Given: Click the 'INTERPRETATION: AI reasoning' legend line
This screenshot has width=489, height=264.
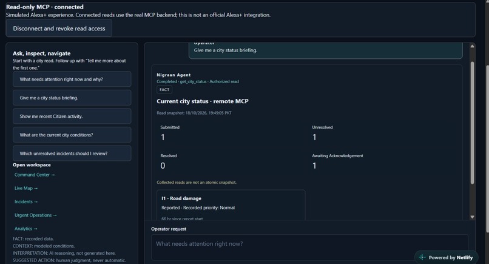Looking at the screenshot, I should click(64, 253).
